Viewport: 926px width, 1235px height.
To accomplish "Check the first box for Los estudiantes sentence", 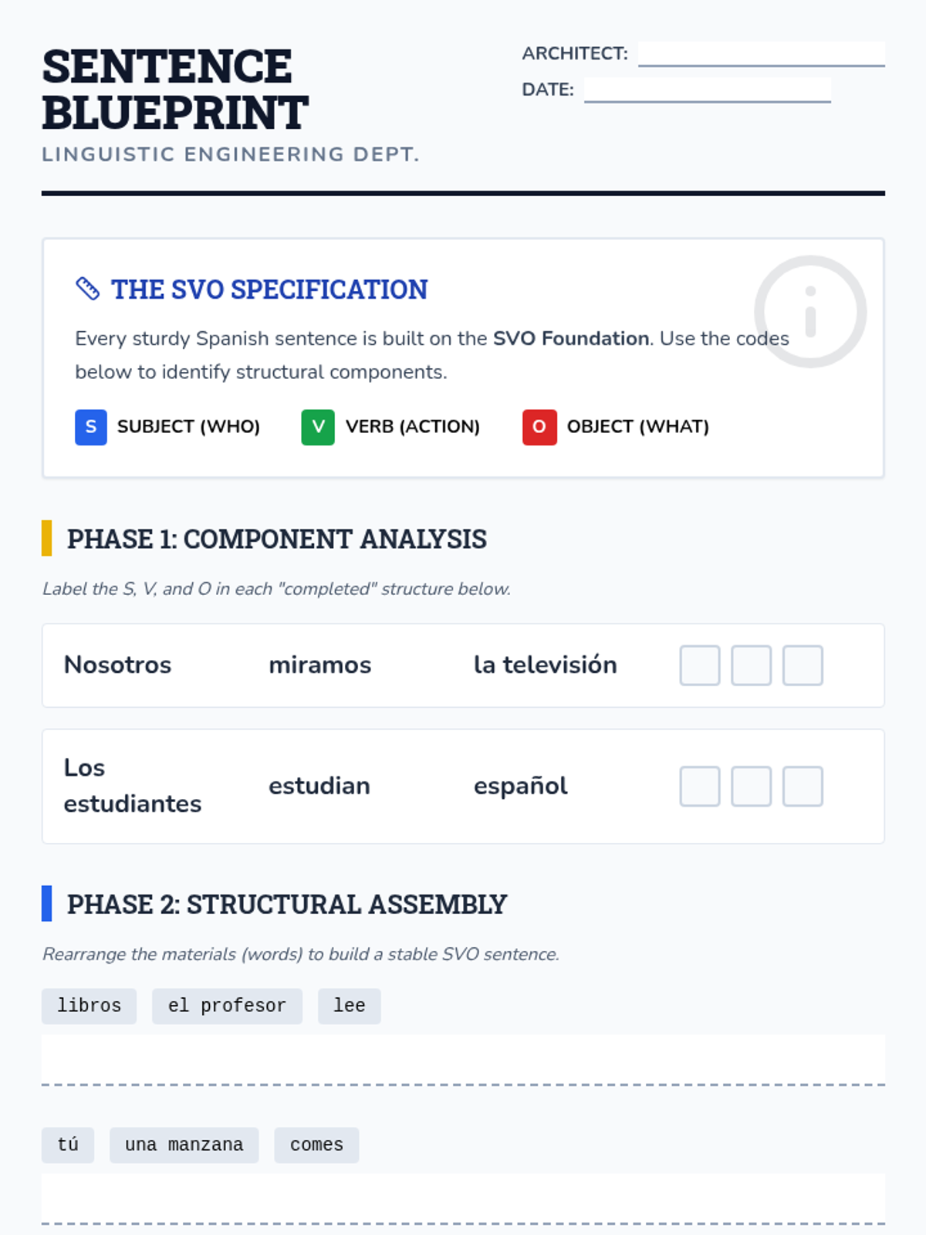I will (699, 787).
